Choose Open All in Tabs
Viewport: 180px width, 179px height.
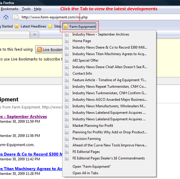(x=110, y=173)
